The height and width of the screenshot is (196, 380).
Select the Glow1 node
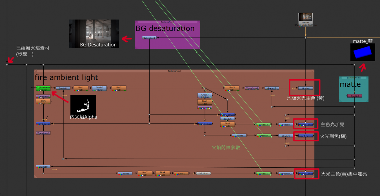(181, 174)
